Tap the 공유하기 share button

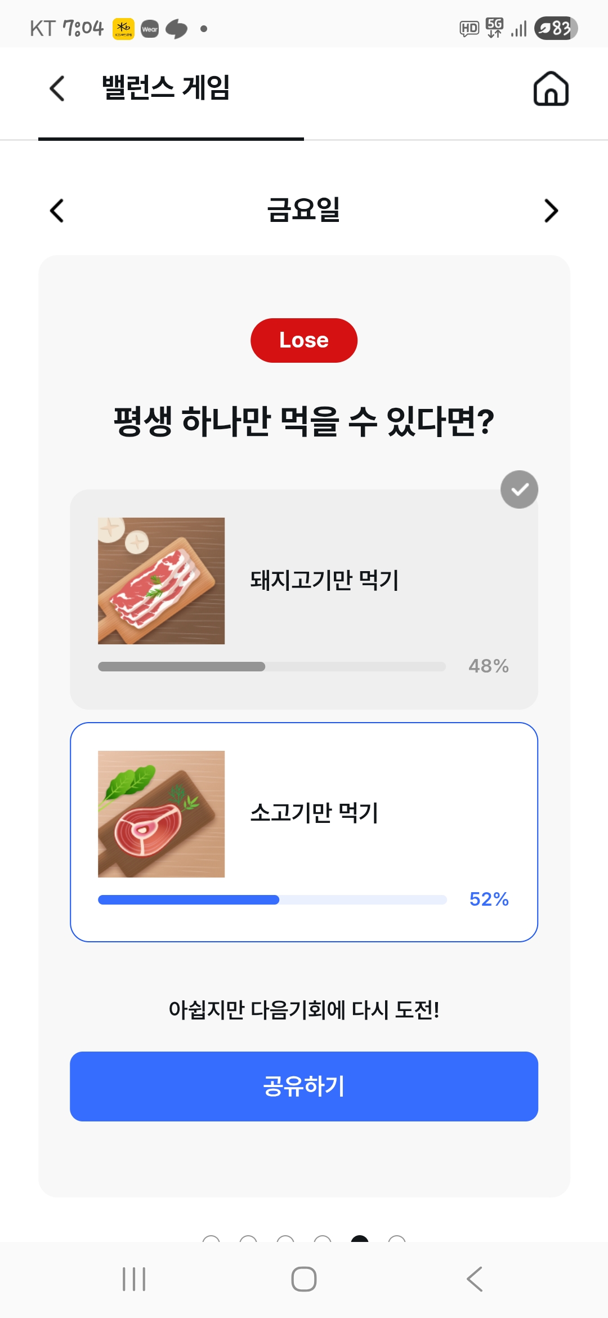[x=304, y=1086]
